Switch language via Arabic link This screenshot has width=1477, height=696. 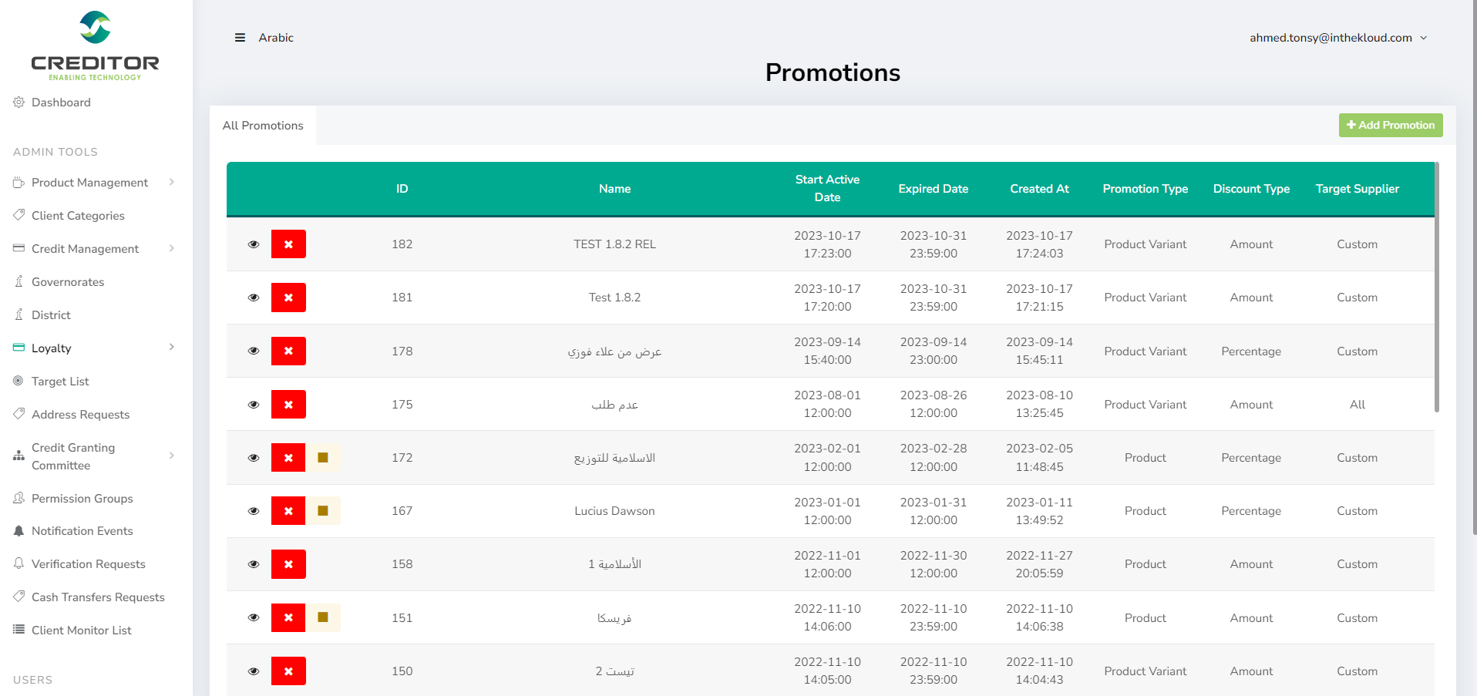click(276, 38)
